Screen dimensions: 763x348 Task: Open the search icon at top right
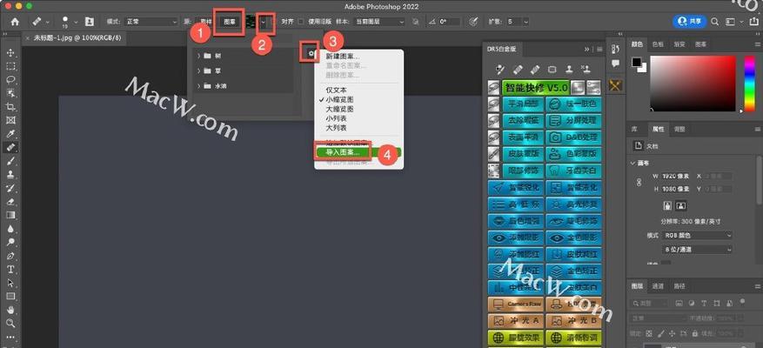tap(715, 22)
